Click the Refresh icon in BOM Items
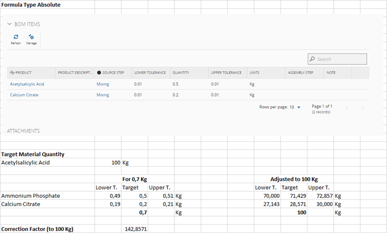 coord(16,37)
